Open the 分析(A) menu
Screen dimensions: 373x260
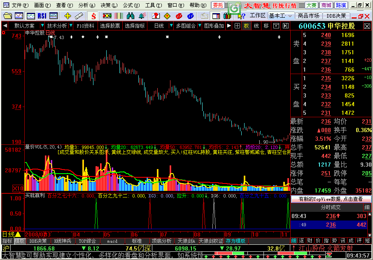pos(87,5)
